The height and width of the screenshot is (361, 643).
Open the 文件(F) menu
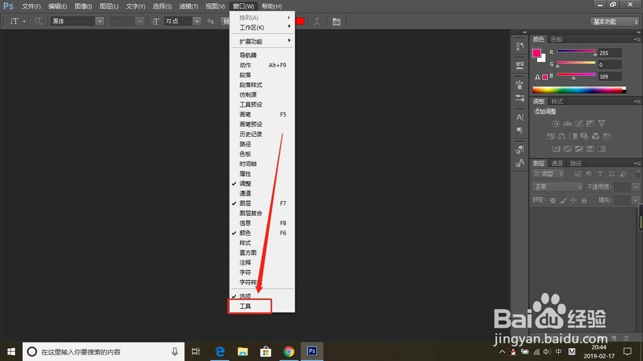[x=31, y=6]
